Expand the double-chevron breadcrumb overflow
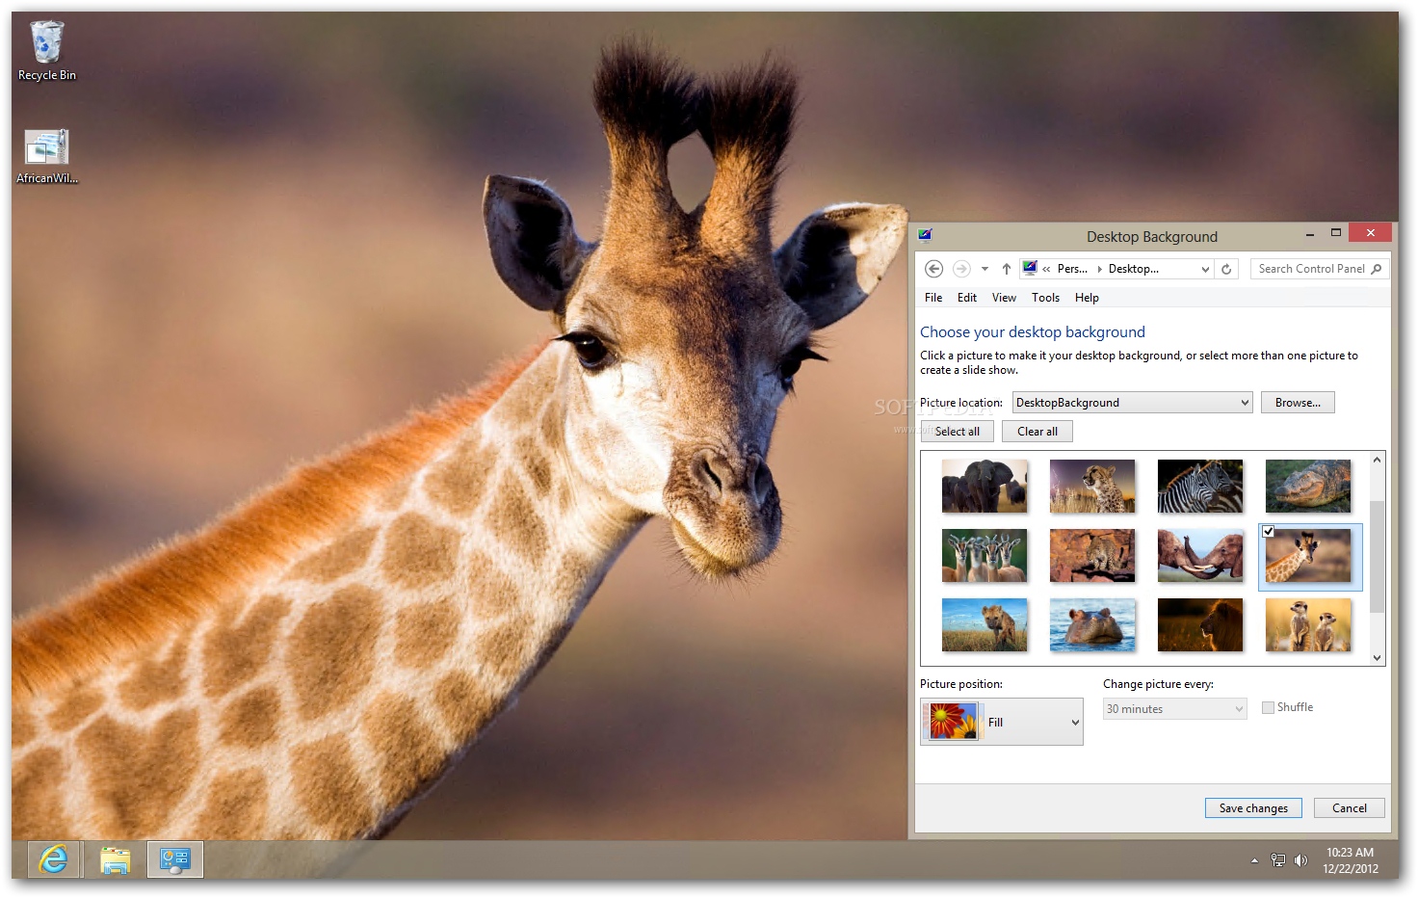The height and width of the screenshot is (898, 1418). pyautogui.click(x=1046, y=269)
